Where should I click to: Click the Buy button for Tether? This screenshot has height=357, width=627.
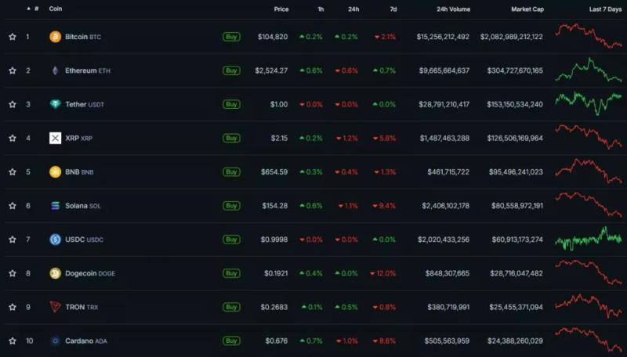231,104
